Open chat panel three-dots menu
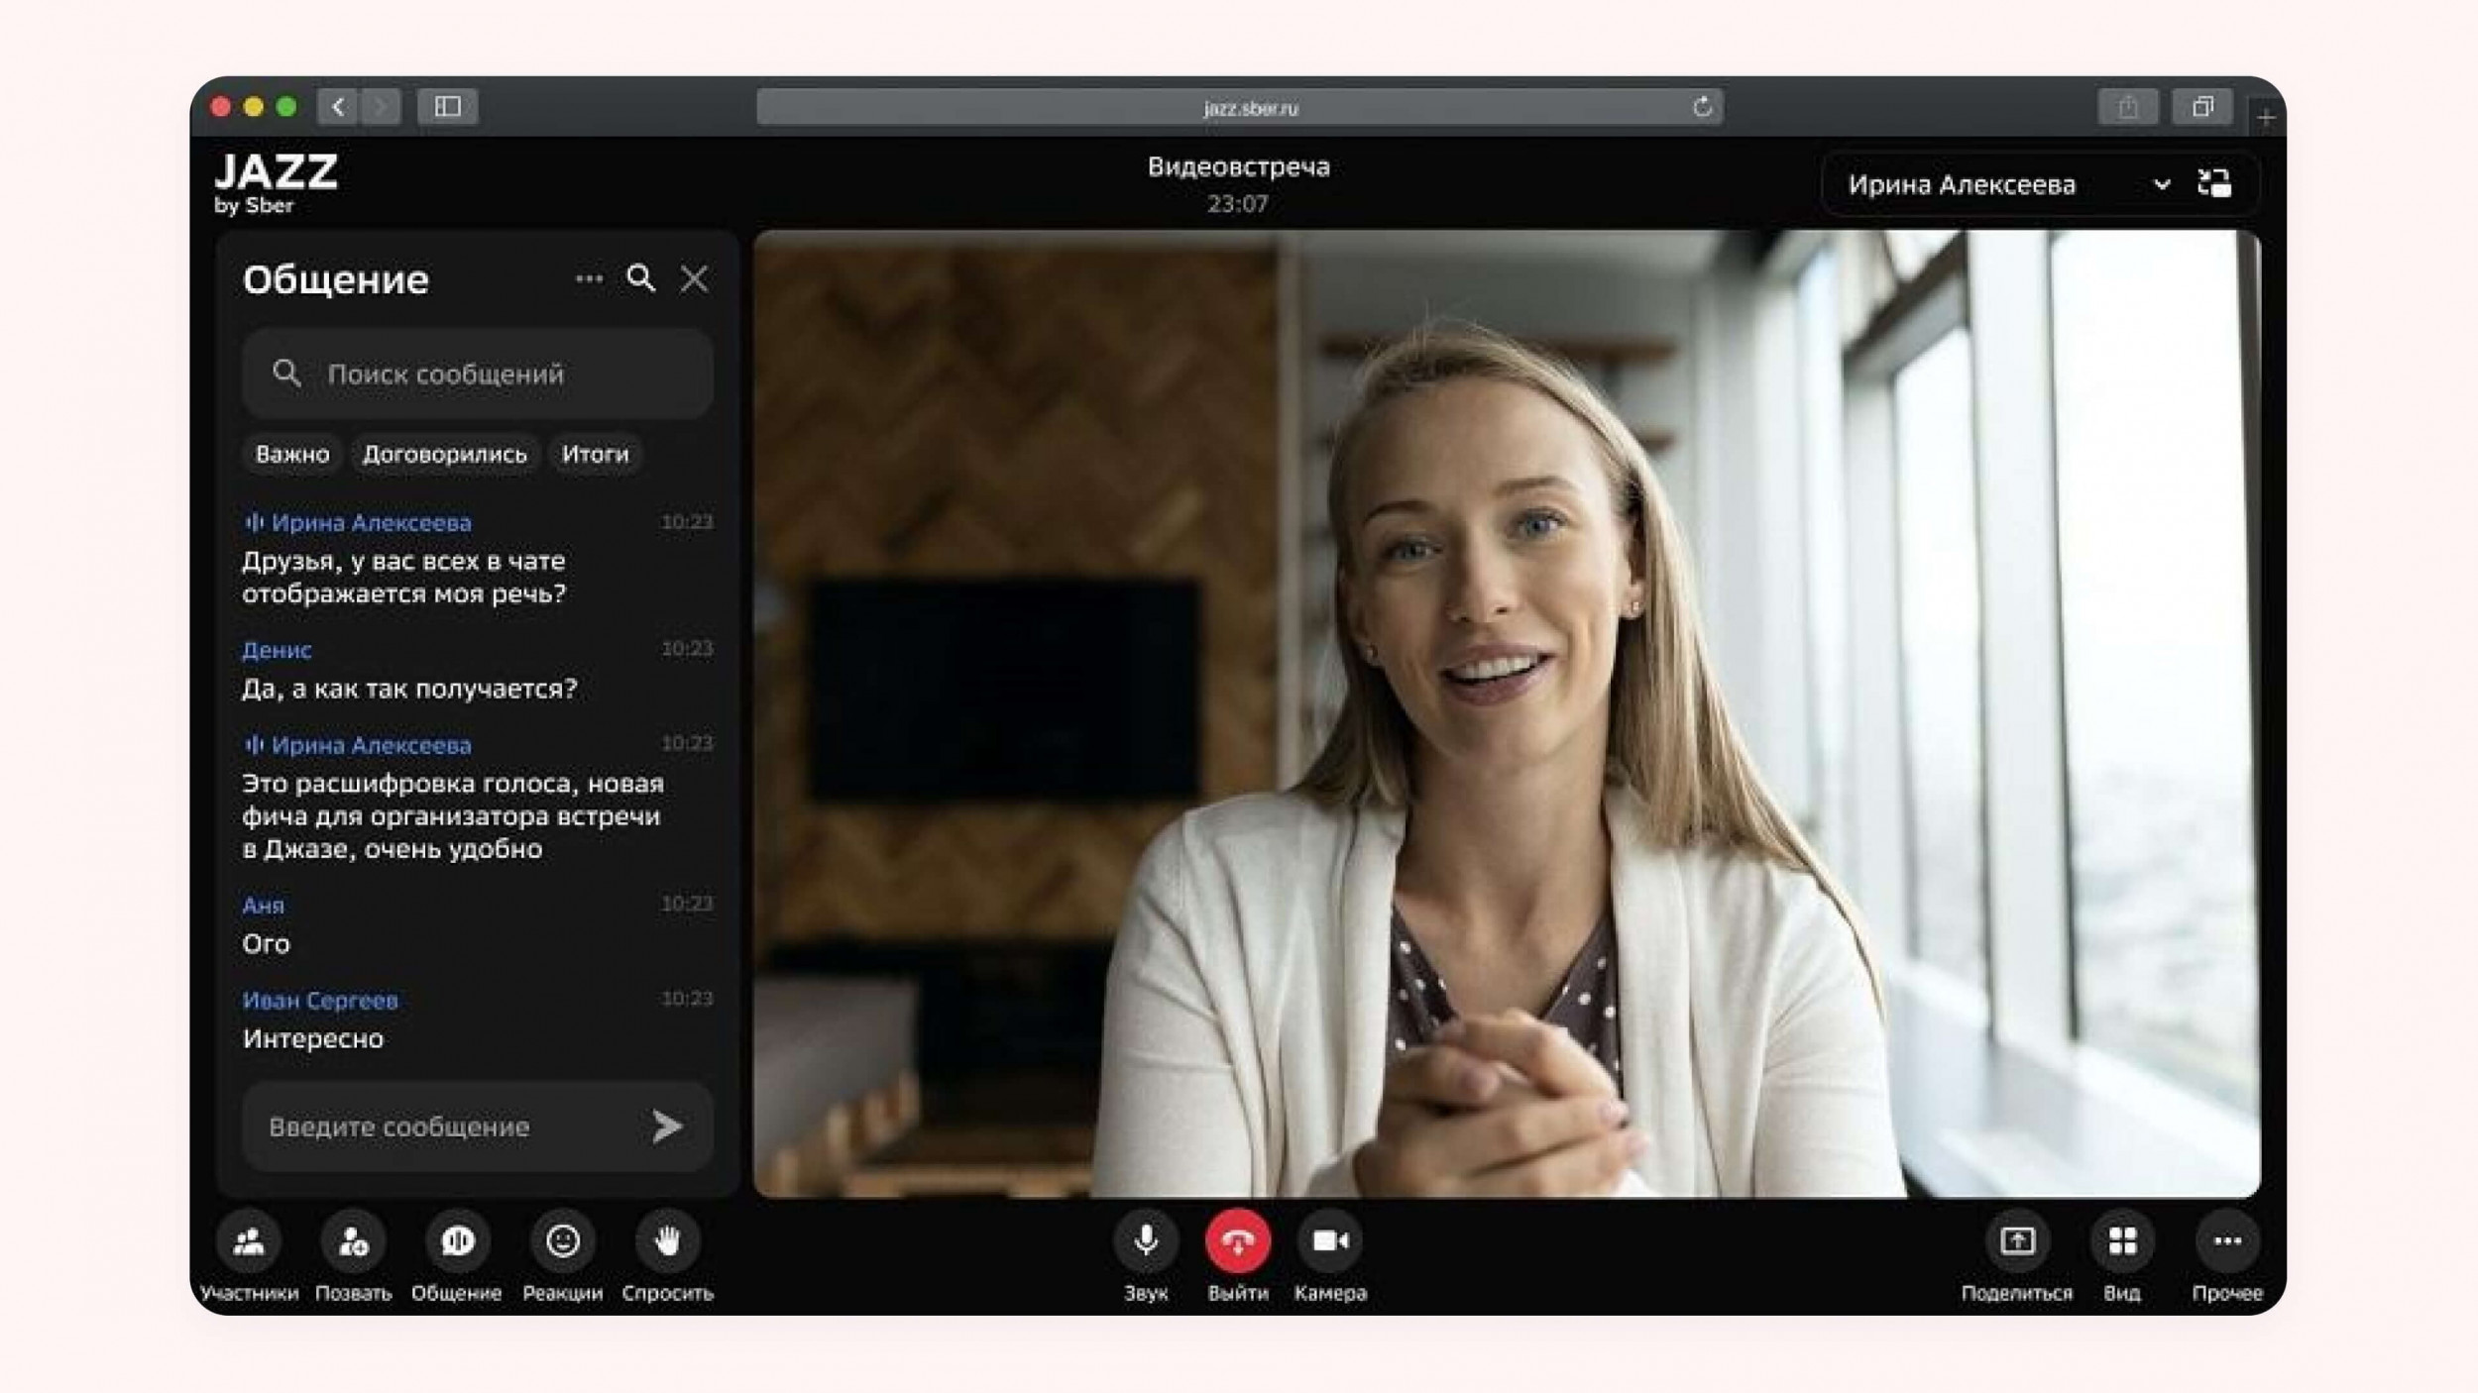This screenshot has height=1393, width=2478. coord(589,278)
